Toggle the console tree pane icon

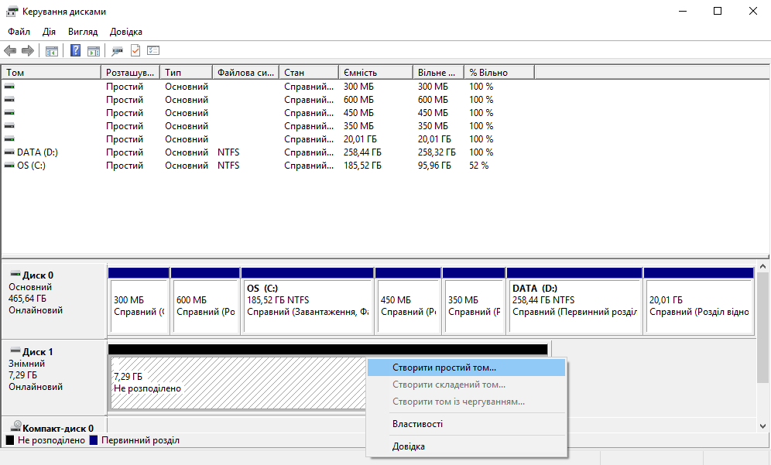coord(52,51)
